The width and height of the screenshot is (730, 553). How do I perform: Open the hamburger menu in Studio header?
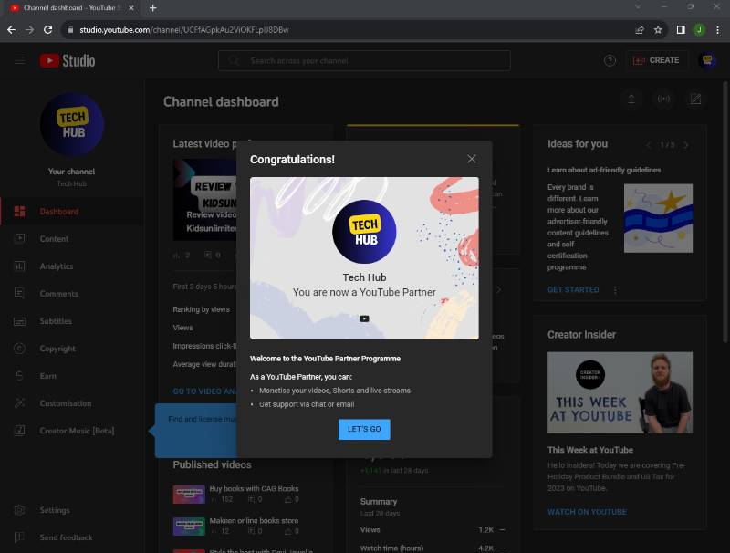pos(19,60)
